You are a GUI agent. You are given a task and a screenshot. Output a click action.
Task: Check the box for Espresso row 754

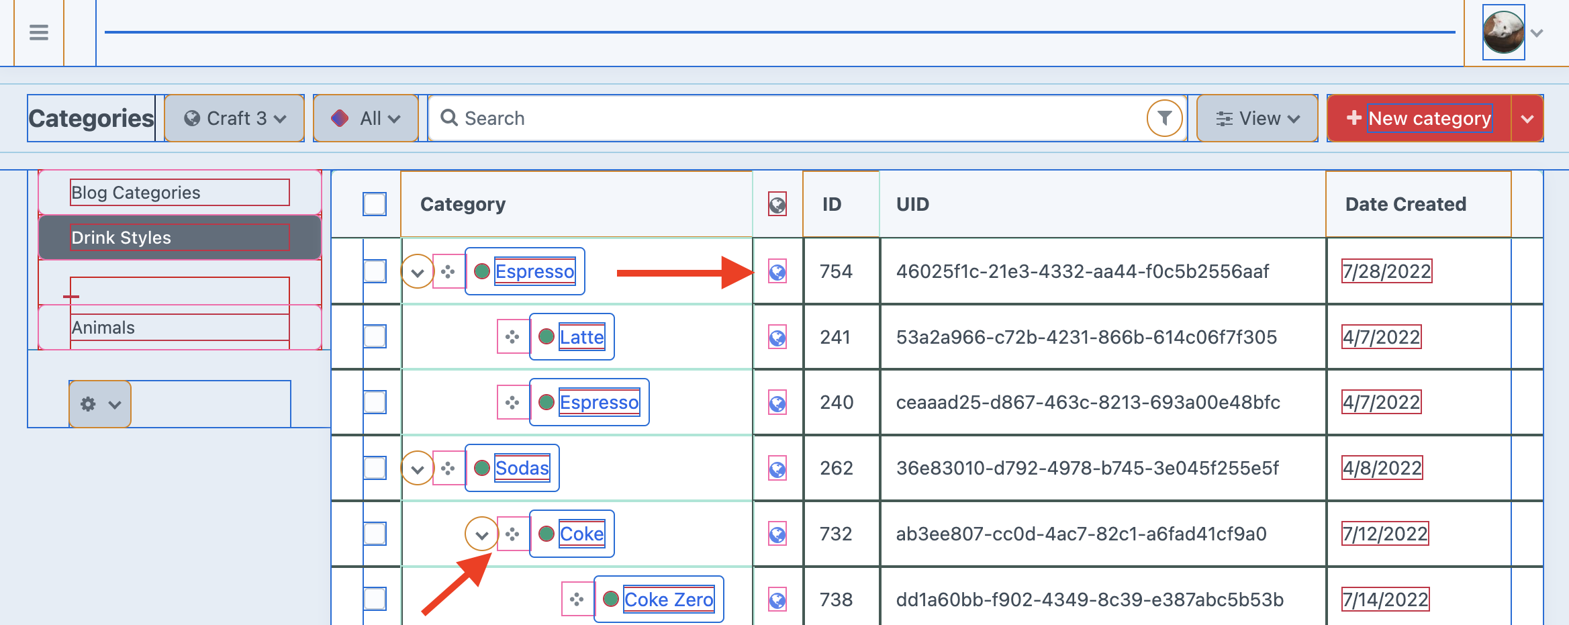375,271
